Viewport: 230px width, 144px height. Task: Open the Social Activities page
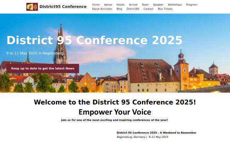[x=102, y=9]
